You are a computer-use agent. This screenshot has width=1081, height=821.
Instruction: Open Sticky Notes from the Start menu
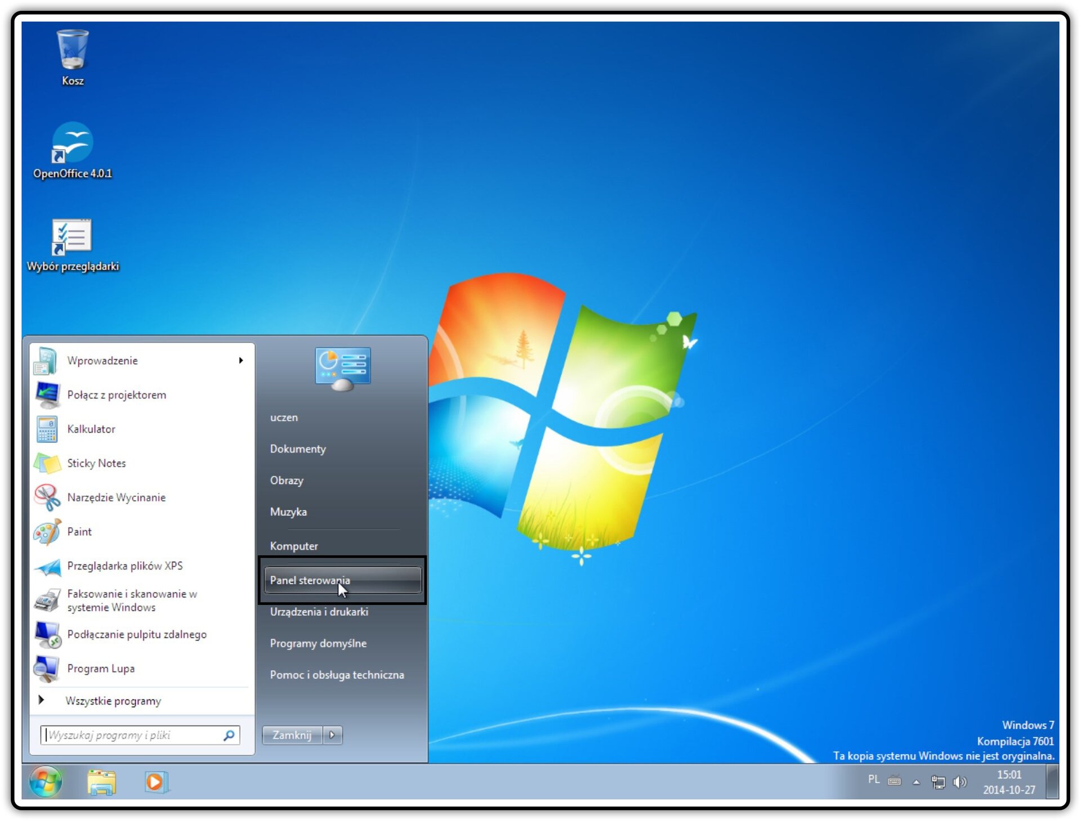point(142,463)
